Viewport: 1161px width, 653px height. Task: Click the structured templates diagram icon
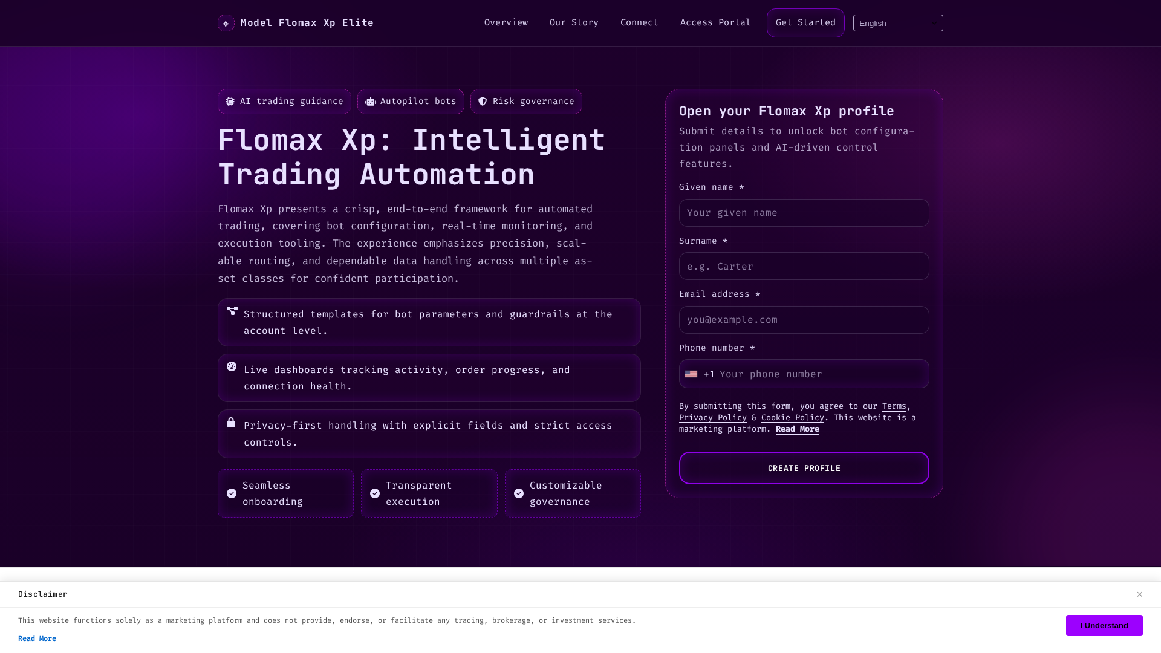coord(232,311)
